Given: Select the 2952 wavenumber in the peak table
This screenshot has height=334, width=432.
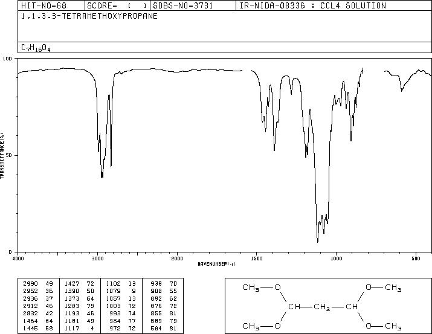Looking at the screenshot, I should [x=30, y=291].
